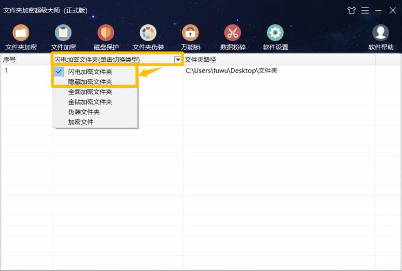Open the 软件帮助 help avatar icon
Image resolution: width=402 pixels, height=271 pixels.
(x=381, y=33)
